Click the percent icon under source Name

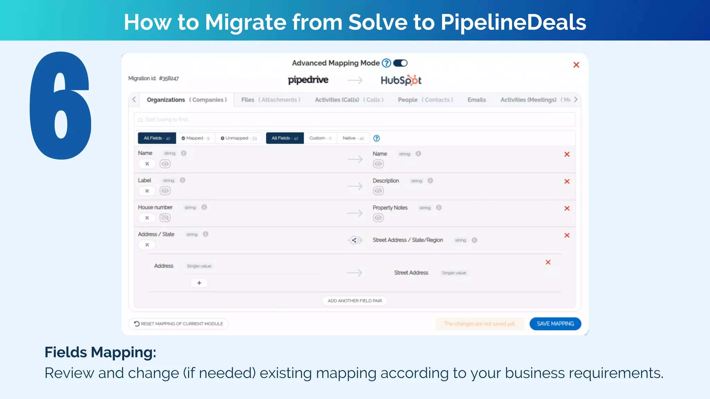coord(147,164)
